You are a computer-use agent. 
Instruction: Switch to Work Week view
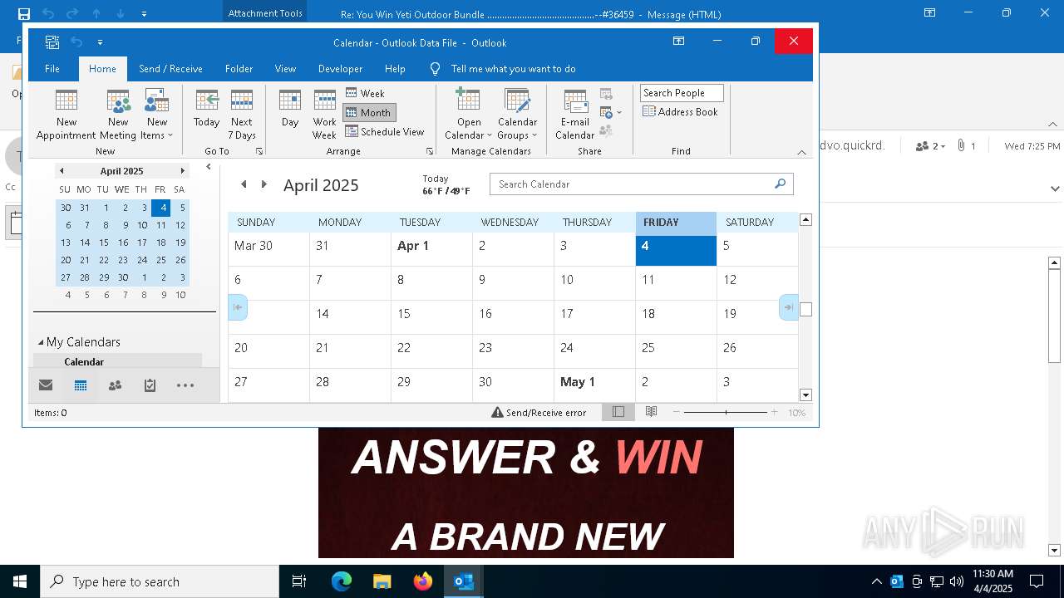point(324,114)
